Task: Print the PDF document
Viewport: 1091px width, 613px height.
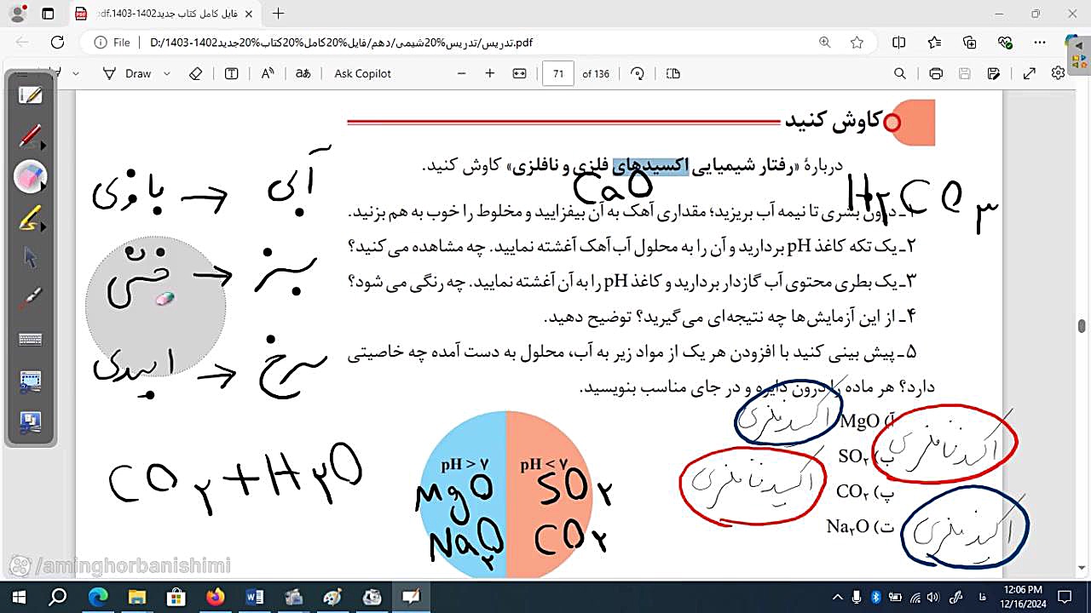Action: 936,74
